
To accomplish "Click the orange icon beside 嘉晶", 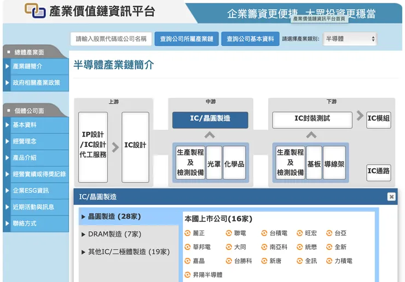I will (188, 261).
